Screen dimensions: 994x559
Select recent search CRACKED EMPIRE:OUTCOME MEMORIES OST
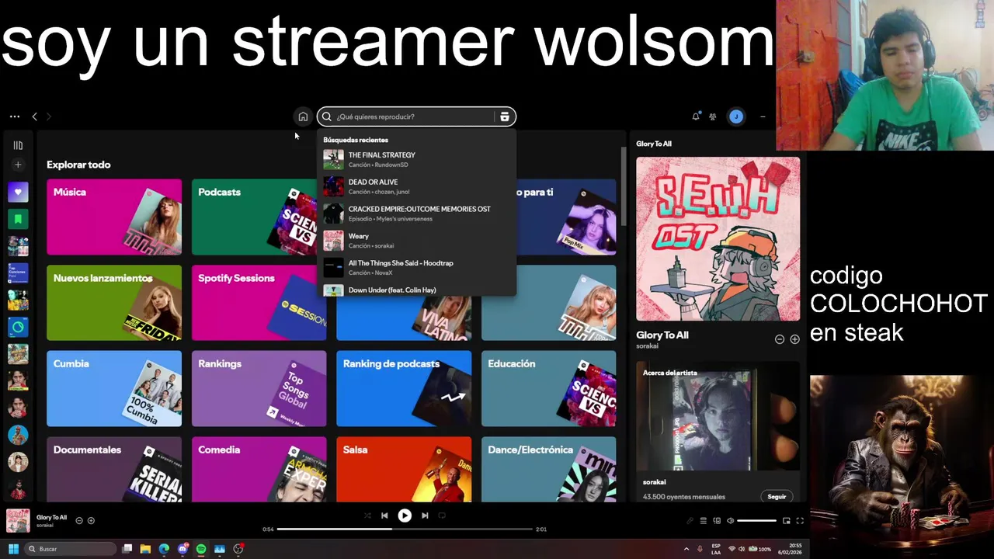[416, 214]
